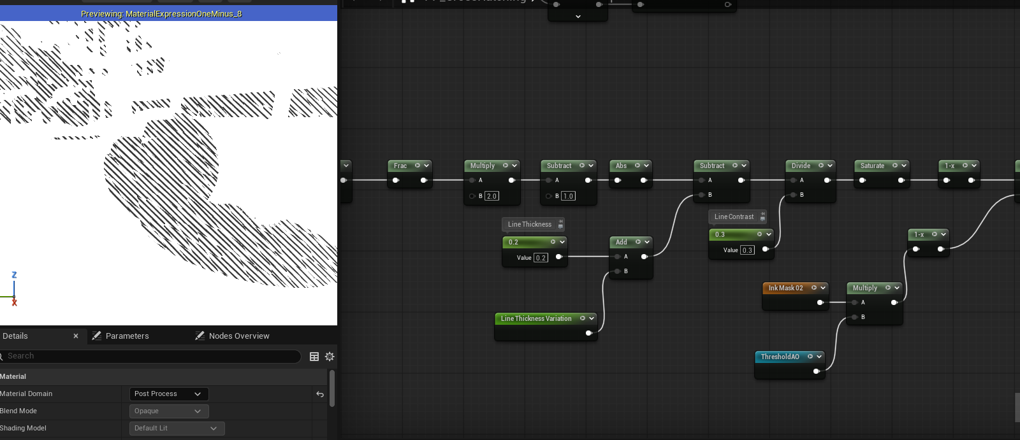
Task: Select the Divide node by its title
Action: pyautogui.click(x=801, y=166)
